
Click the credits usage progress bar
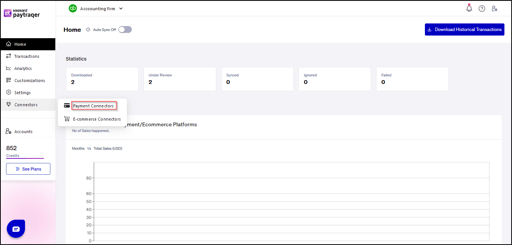click(x=25, y=158)
